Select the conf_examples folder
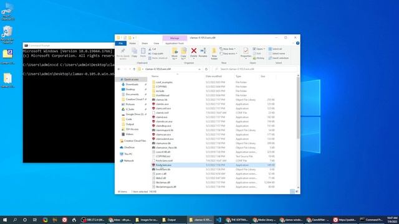 click(164, 82)
